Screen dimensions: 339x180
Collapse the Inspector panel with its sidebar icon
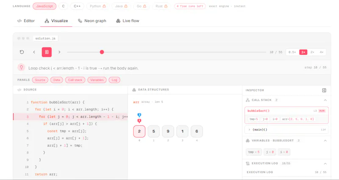[x=324, y=90]
